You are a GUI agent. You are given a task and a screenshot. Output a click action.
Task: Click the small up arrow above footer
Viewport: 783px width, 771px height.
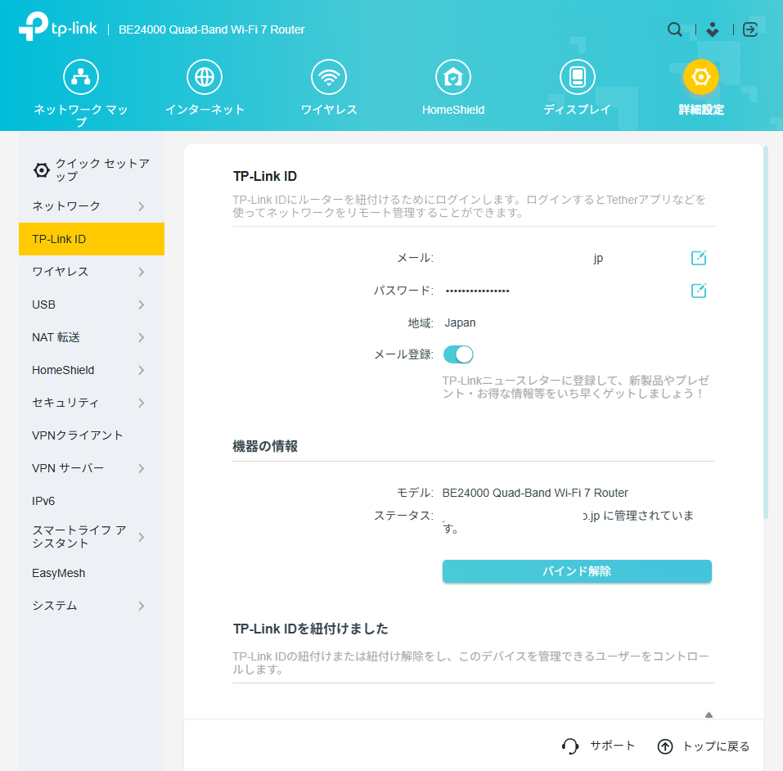(709, 715)
